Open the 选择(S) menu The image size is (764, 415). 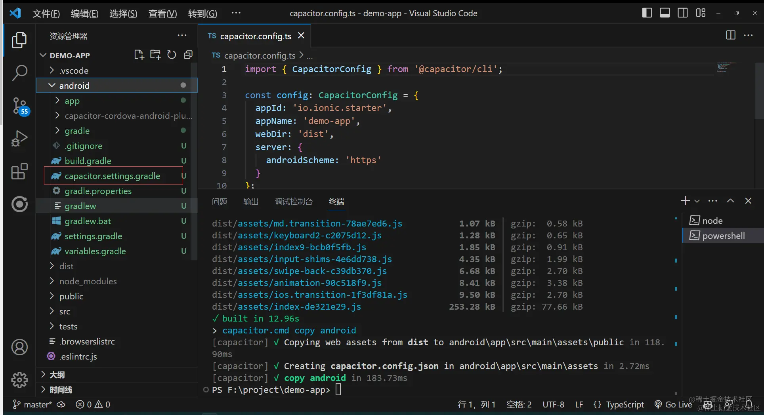point(123,13)
